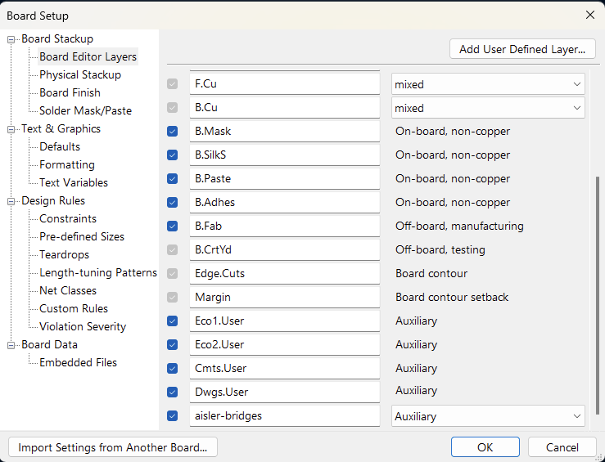Disable the B.SilkS layer checkbox
605x462 pixels.
click(172, 155)
